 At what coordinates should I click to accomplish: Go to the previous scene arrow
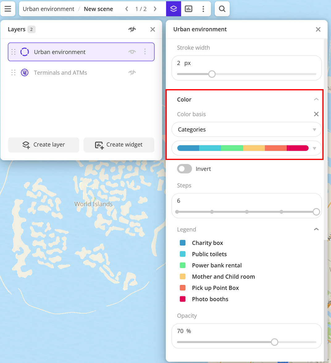[x=127, y=9]
